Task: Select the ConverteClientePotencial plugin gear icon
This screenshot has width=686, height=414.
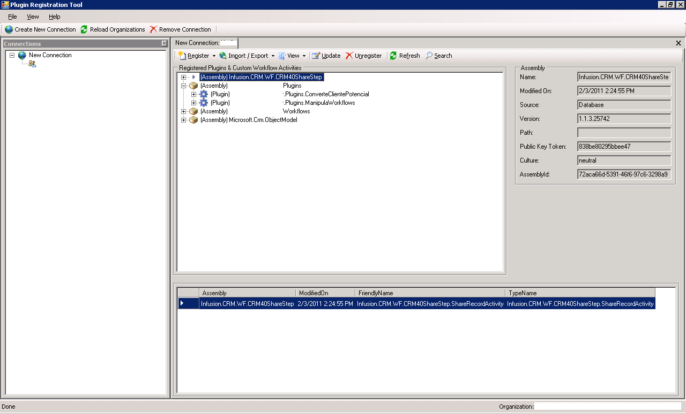Action: [x=204, y=94]
